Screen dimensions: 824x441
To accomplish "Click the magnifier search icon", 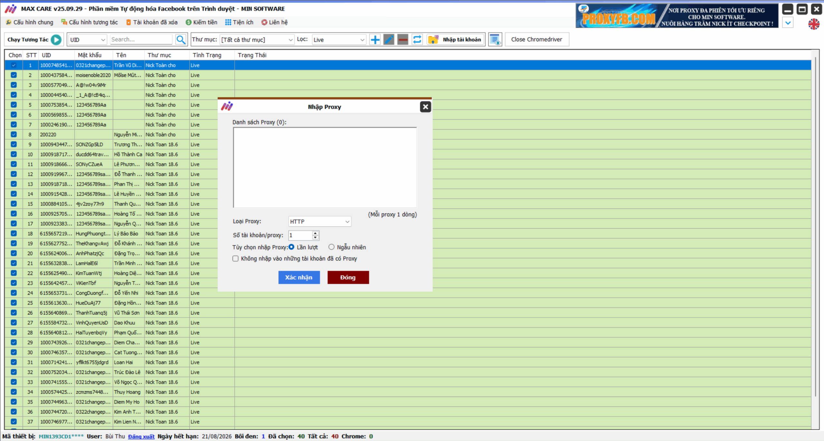I will (181, 40).
